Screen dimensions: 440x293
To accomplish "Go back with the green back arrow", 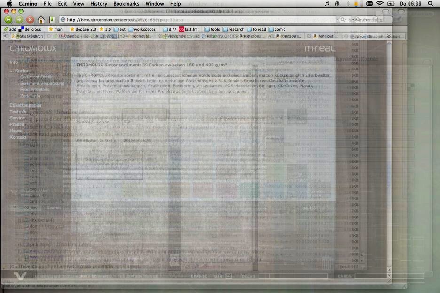I will point(8,20).
